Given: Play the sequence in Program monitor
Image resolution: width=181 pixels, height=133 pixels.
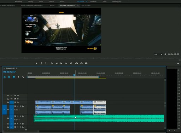Looking at the screenshot, I should pos(61,63).
